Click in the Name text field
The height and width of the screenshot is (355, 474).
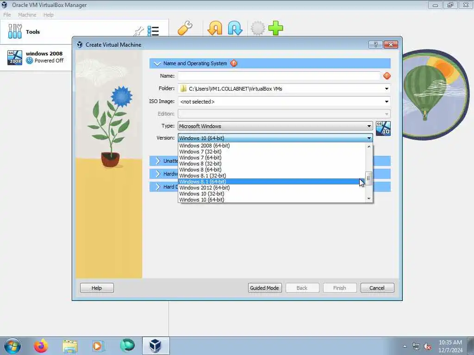(279, 76)
